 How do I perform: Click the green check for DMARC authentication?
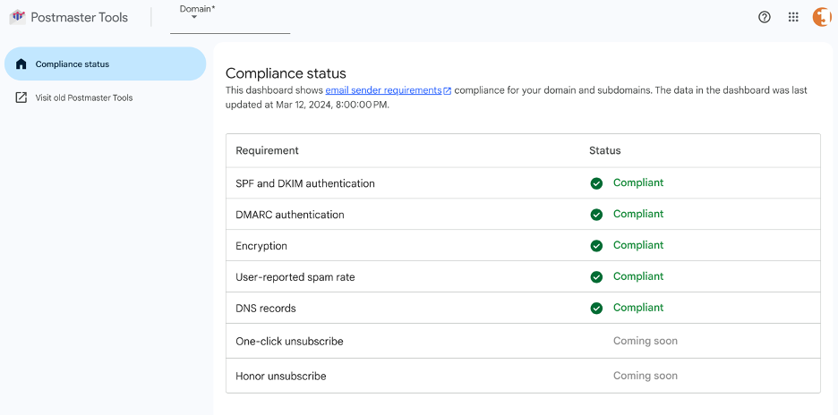coord(596,215)
